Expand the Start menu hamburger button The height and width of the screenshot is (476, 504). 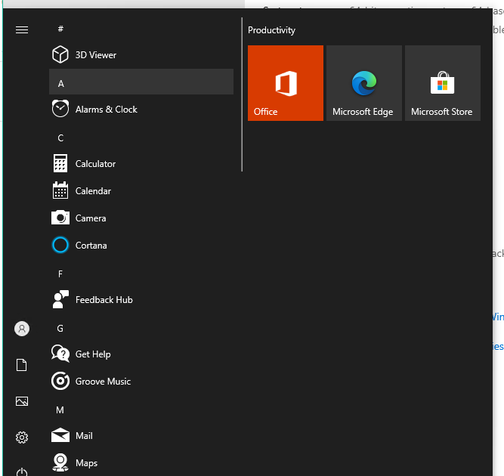[x=22, y=30]
